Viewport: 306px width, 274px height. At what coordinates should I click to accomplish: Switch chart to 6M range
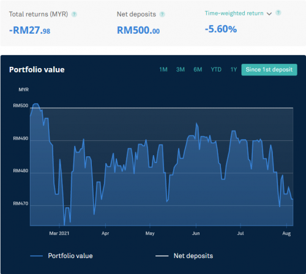(198, 70)
